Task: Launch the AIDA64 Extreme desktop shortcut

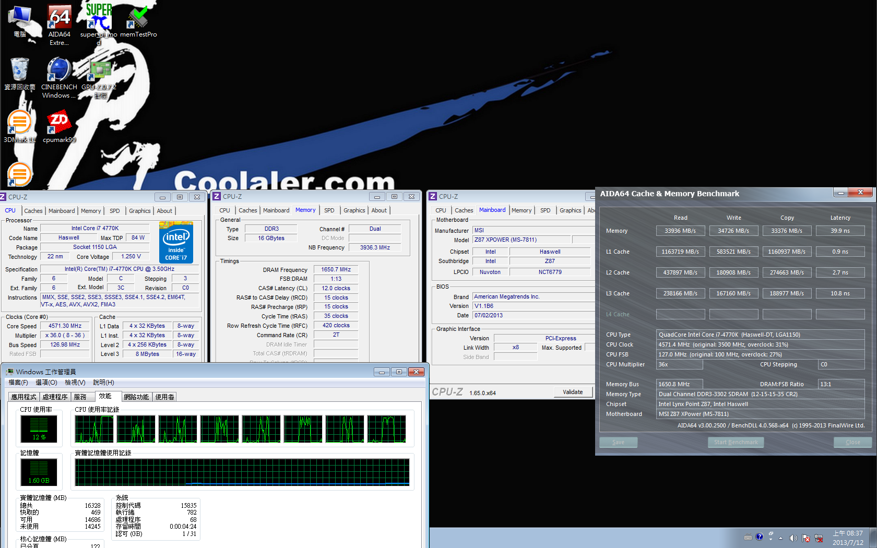Action: tap(60, 24)
